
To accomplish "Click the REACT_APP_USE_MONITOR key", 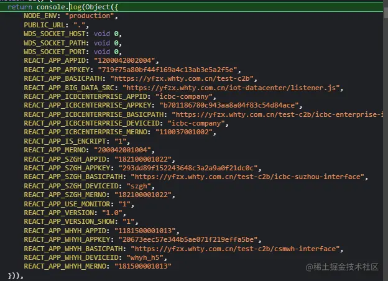I will tap(67, 204).
